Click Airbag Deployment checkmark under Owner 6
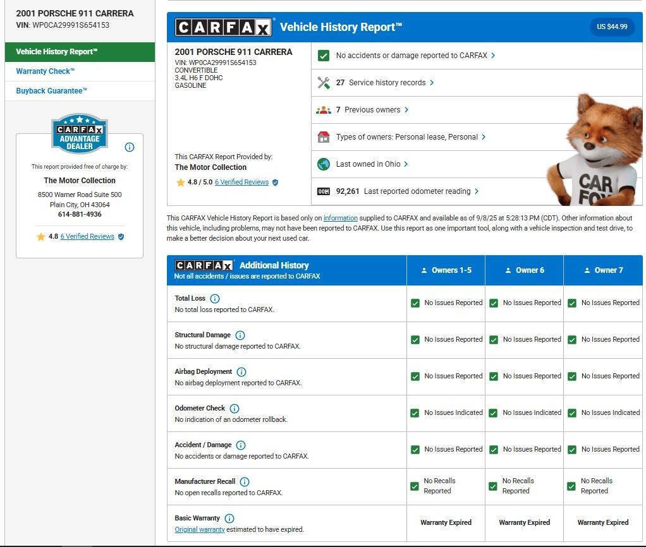Image resolution: width=646 pixels, height=547 pixels. (x=494, y=376)
